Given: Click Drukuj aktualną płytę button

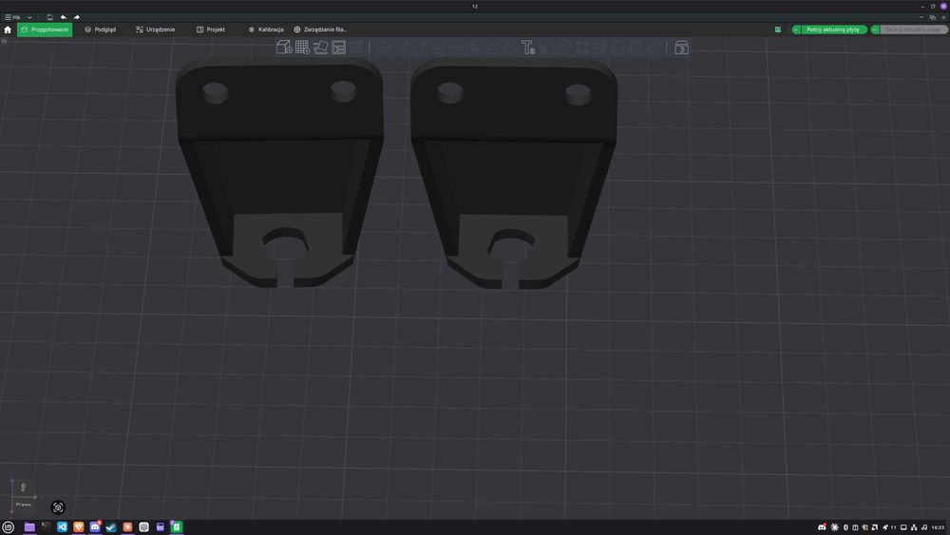Looking at the screenshot, I should (913, 29).
